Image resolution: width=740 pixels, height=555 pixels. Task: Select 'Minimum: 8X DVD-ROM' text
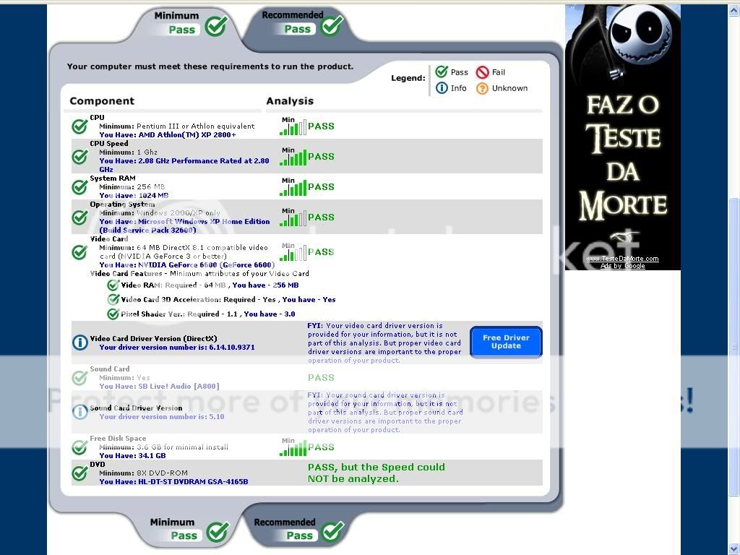[144, 473]
